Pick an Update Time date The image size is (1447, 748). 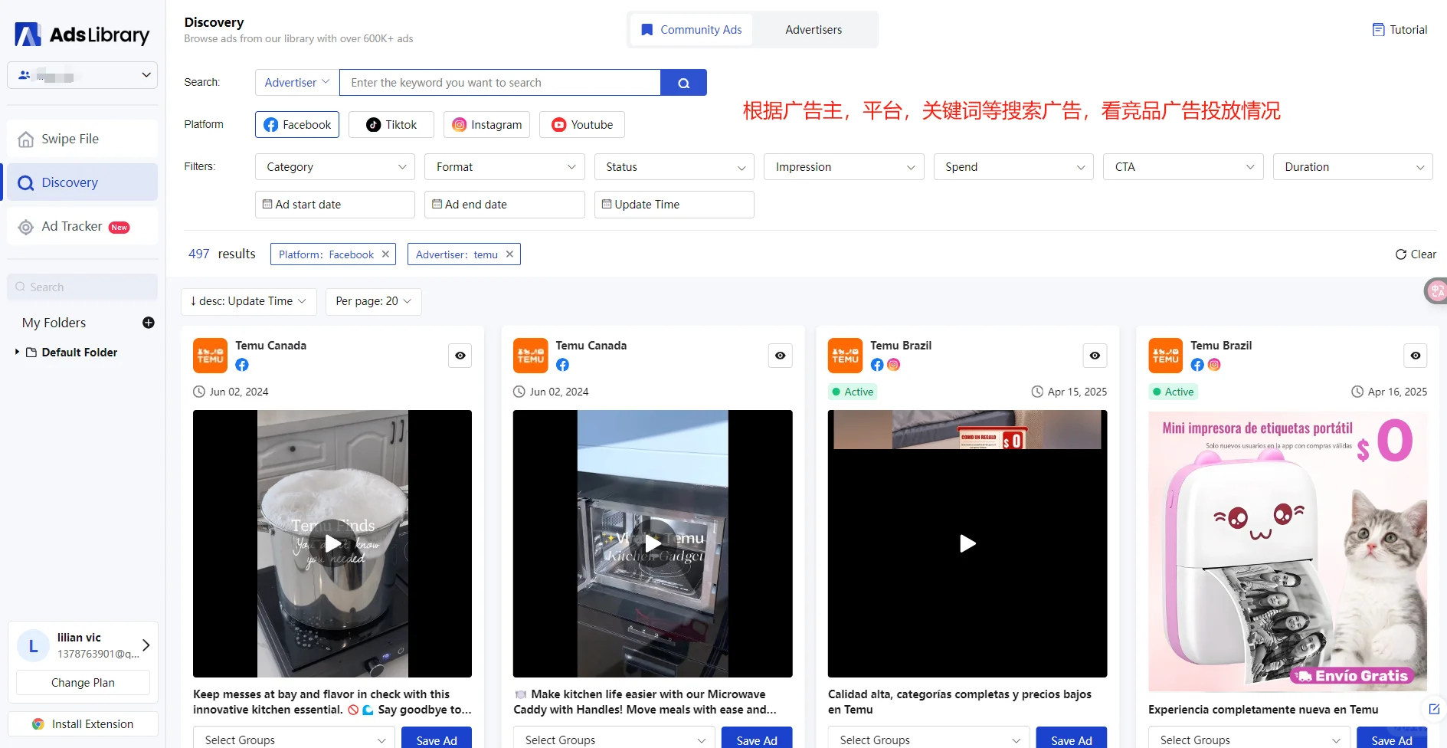point(674,205)
